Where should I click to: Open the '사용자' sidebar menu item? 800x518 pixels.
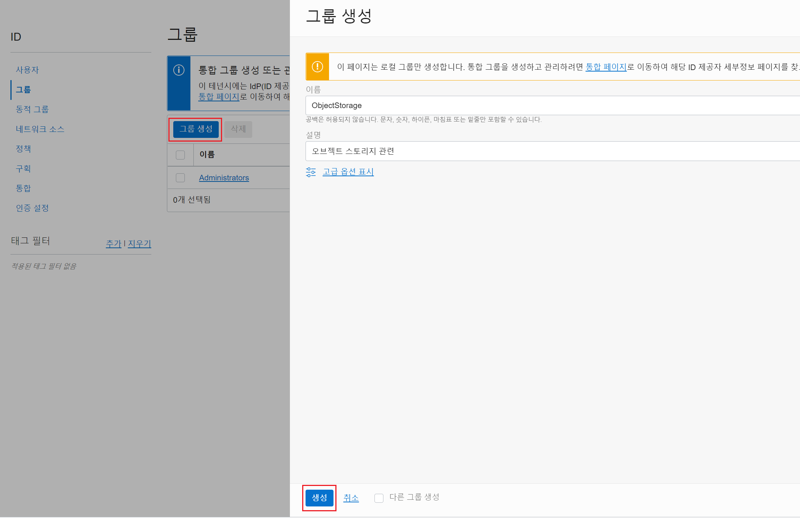pos(27,70)
